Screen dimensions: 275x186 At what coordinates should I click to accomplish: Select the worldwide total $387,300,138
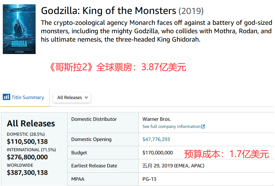tap(27, 172)
